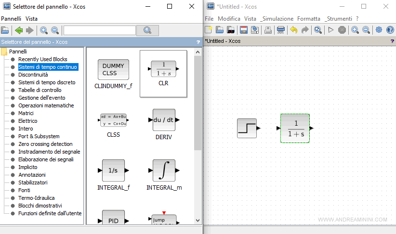Zoom in on the palette browser blocks
The image size is (396, 234).
(44, 30)
